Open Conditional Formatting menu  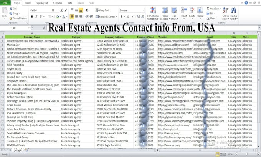pos(153,14)
